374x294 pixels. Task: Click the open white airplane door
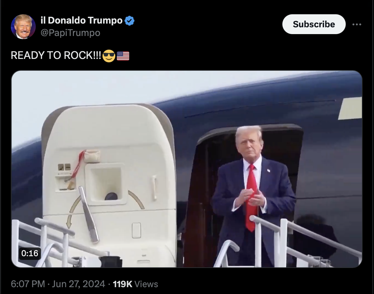[x=109, y=183]
